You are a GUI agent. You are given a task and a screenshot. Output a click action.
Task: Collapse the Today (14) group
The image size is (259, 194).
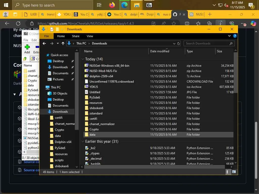82,59
